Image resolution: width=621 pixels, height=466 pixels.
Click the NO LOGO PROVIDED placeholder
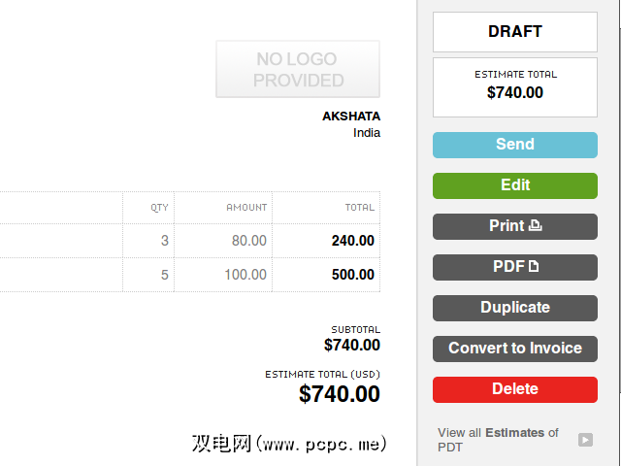298,70
